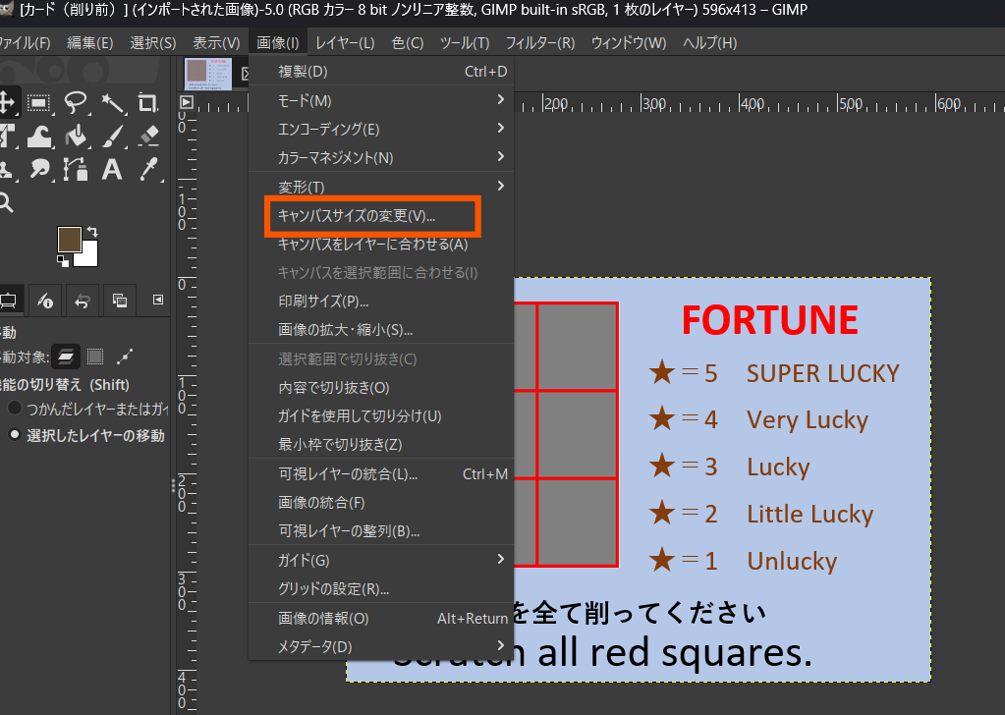The width and height of the screenshot is (1005, 715).
Task: Select the Free Select lasso tool
Action: pos(76,102)
